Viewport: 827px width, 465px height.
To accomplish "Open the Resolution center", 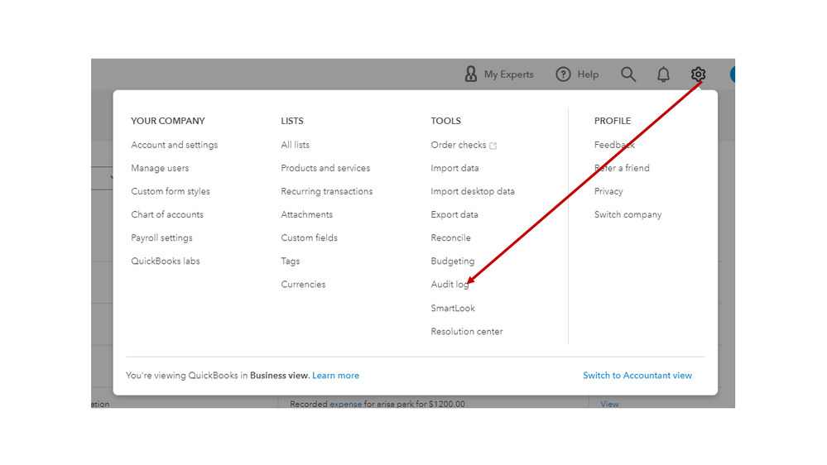I will click(466, 332).
